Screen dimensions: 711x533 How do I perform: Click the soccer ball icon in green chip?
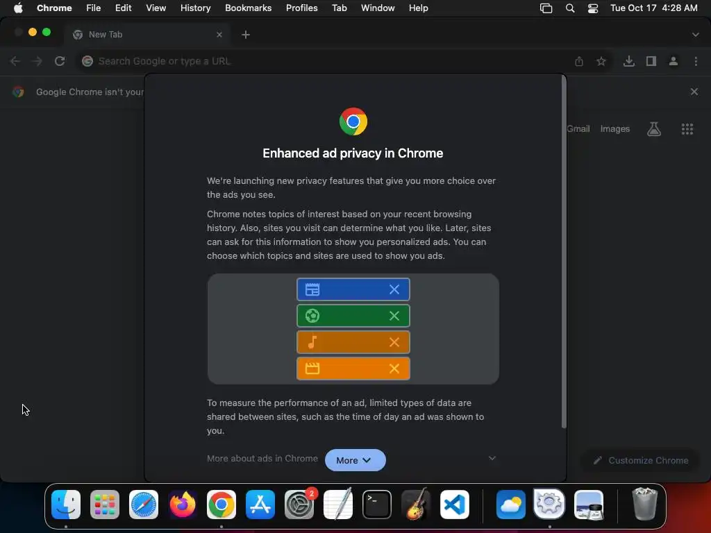point(312,316)
